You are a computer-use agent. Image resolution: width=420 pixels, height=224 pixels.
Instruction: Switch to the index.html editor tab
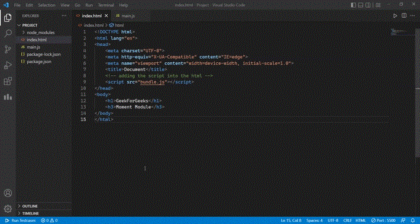pyautogui.click(x=92, y=16)
